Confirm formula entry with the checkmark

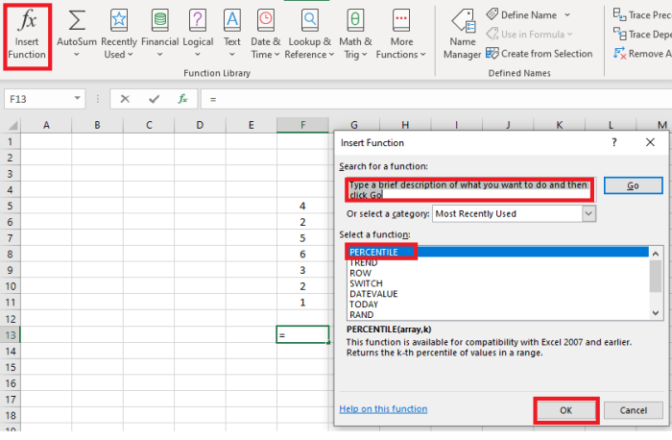coord(154,99)
